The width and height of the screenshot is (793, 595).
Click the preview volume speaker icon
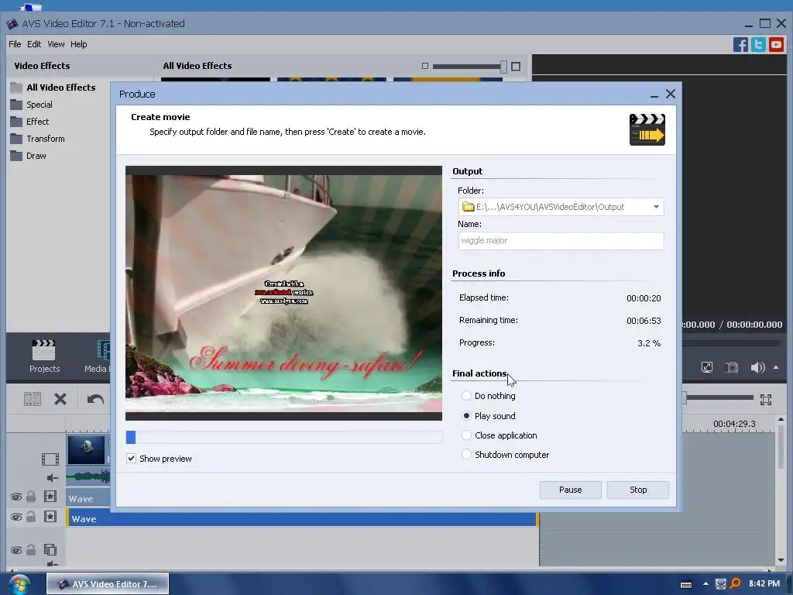coord(757,367)
